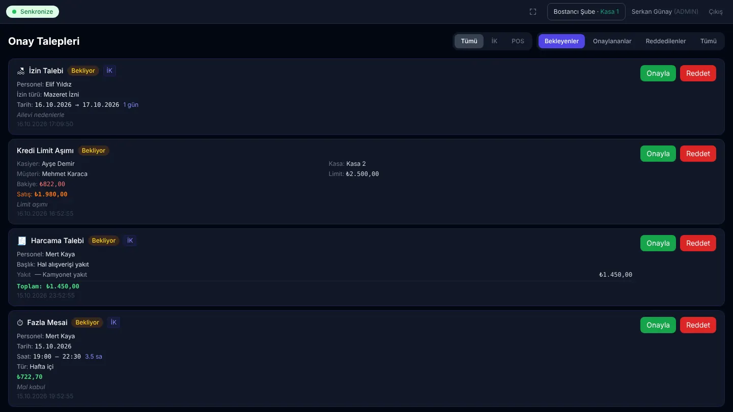Screen dimensions: 733x412
Task: Click the balance value ₺822,00
Action: [x=52, y=184]
